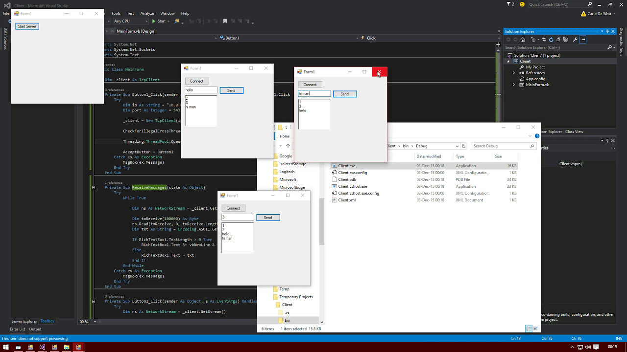The width and height of the screenshot is (627, 352).
Task: Click Send next to 'hi man' input
Action: [345, 94]
